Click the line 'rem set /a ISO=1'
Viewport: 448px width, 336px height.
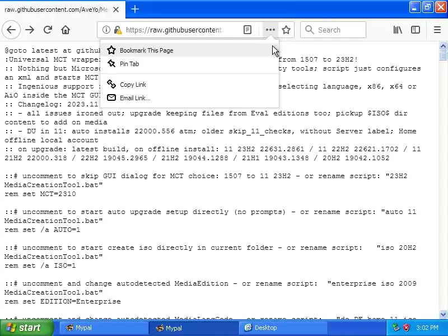tap(40, 265)
